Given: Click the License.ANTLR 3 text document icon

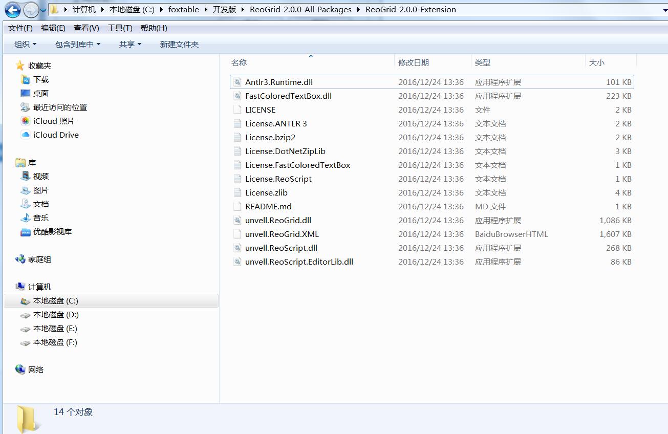Looking at the screenshot, I should click(x=237, y=123).
